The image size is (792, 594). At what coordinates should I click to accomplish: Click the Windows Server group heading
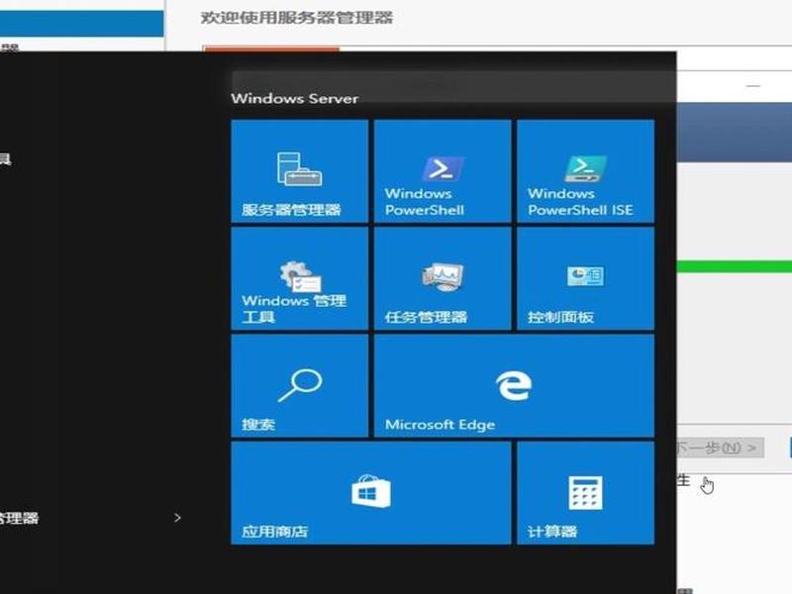294,98
